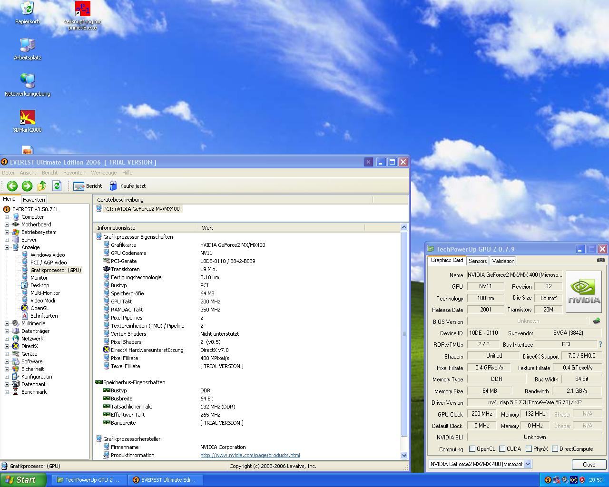Click the green Forward arrow toolbar icon

(27, 186)
